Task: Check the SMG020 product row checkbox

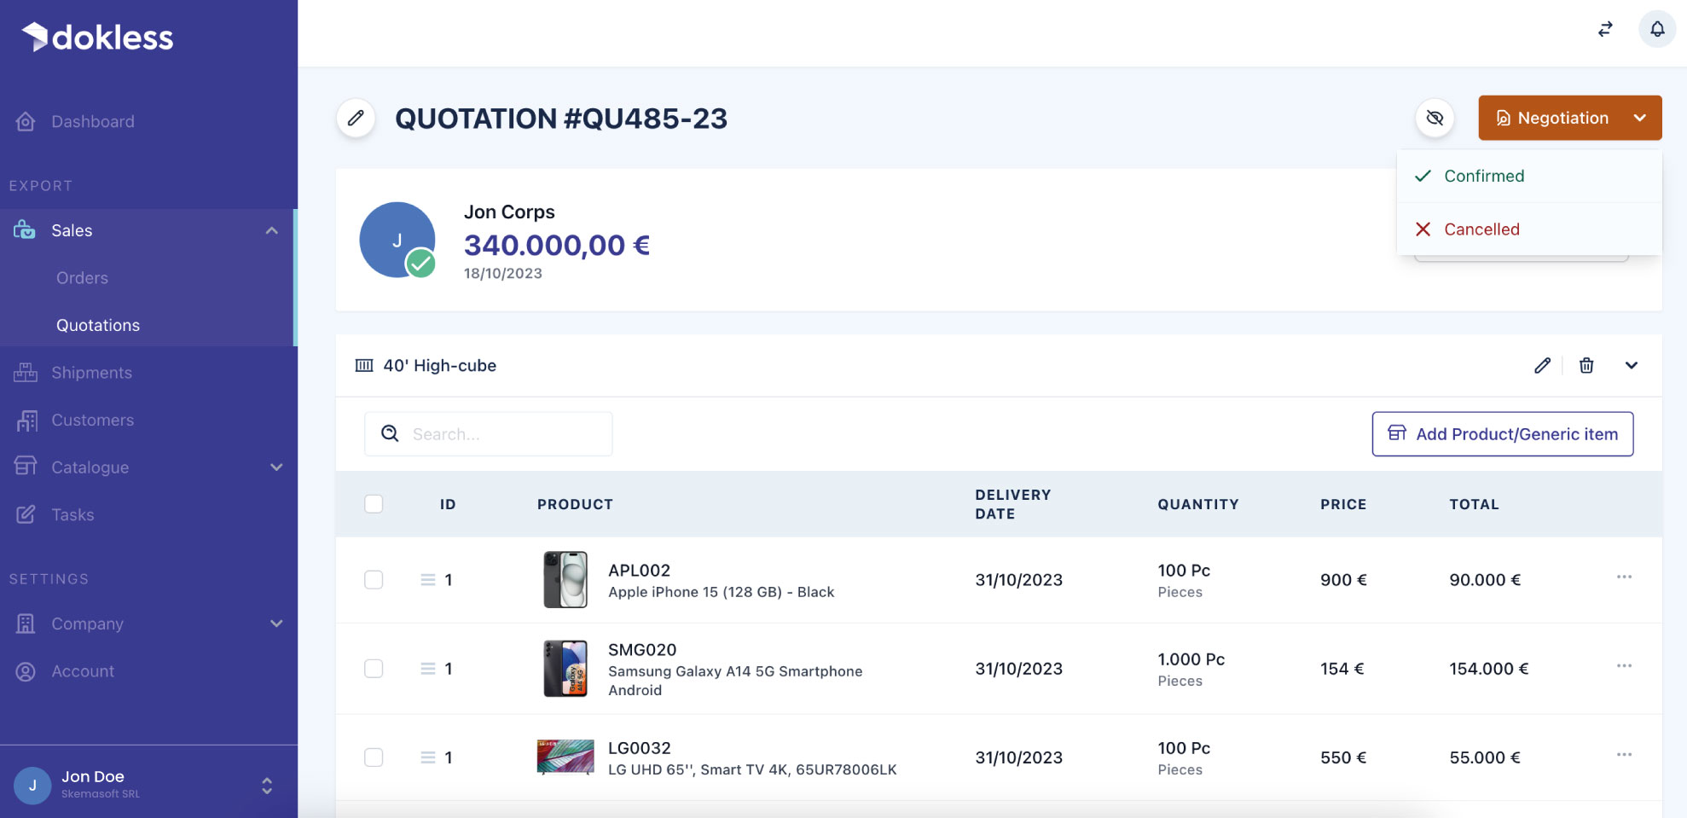Action: [x=374, y=669]
